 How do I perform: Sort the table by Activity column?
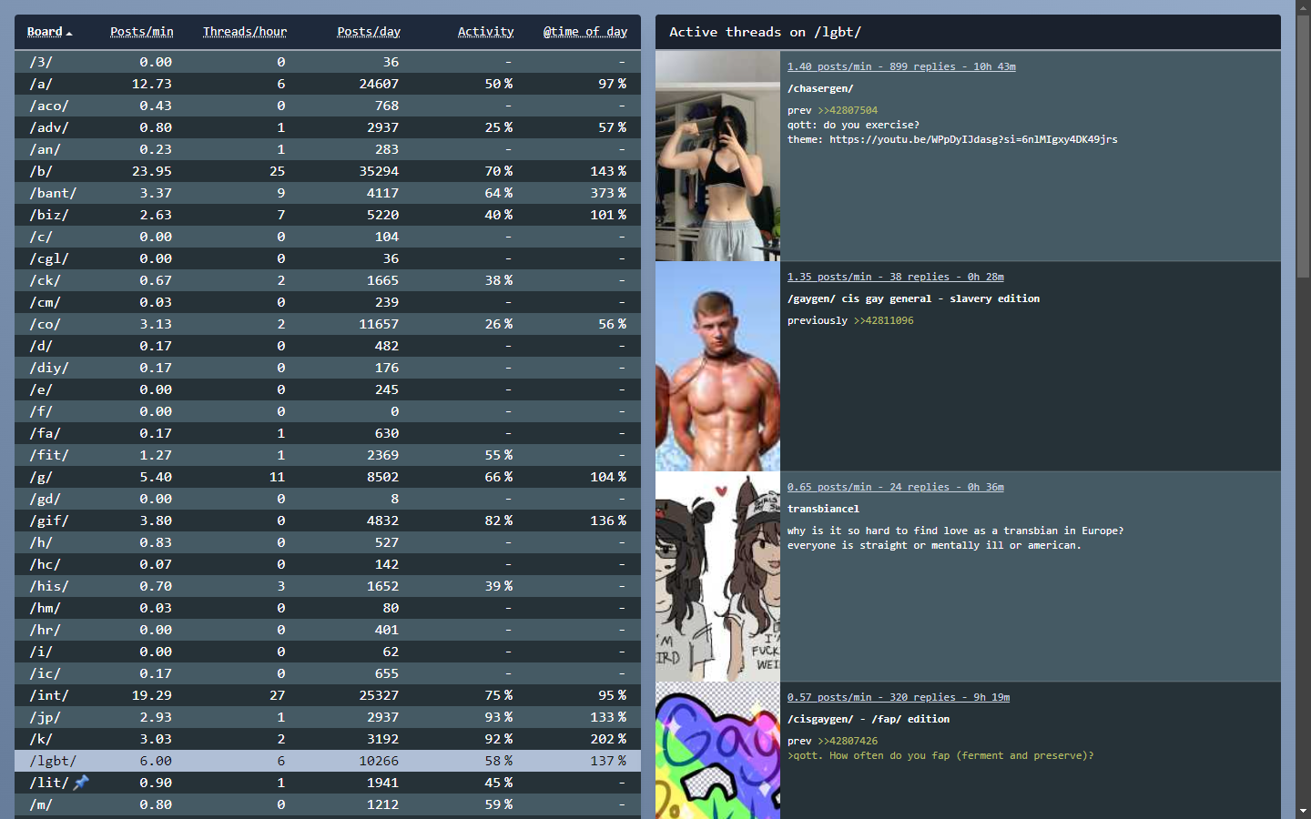click(x=485, y=32)
